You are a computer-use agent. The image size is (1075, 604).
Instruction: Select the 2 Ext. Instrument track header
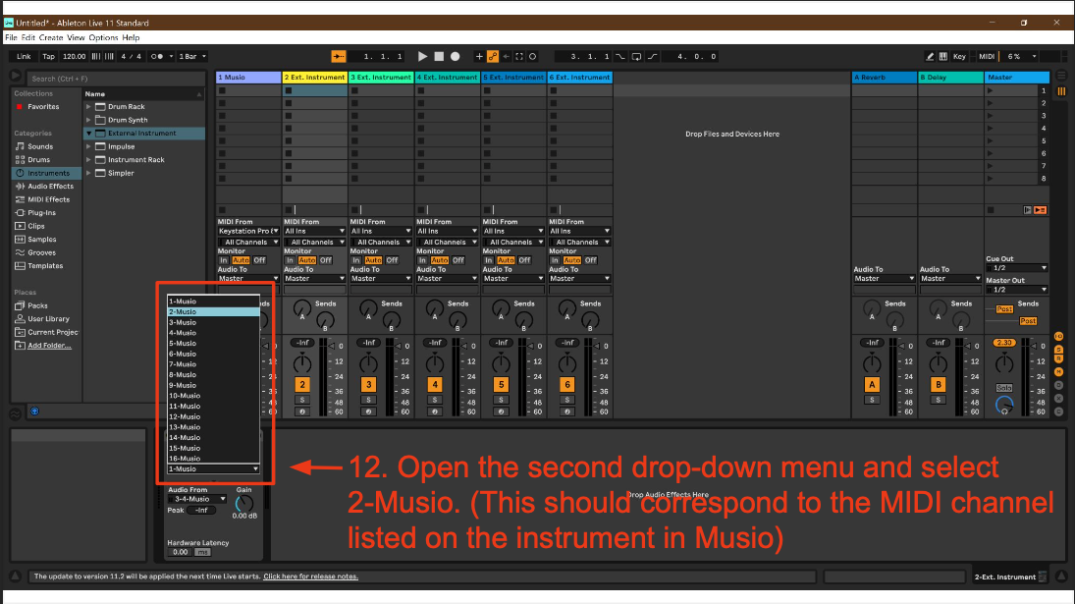[x=315, y=78]
